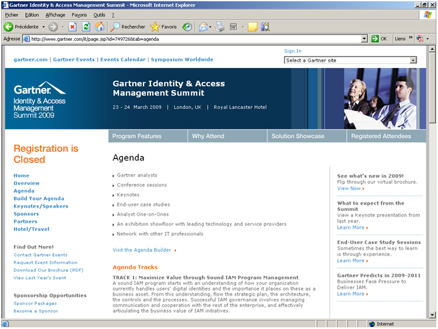
Task: Click Visit the Agenda Builder link
Action: pyautogui.click(x=142, y=250)
